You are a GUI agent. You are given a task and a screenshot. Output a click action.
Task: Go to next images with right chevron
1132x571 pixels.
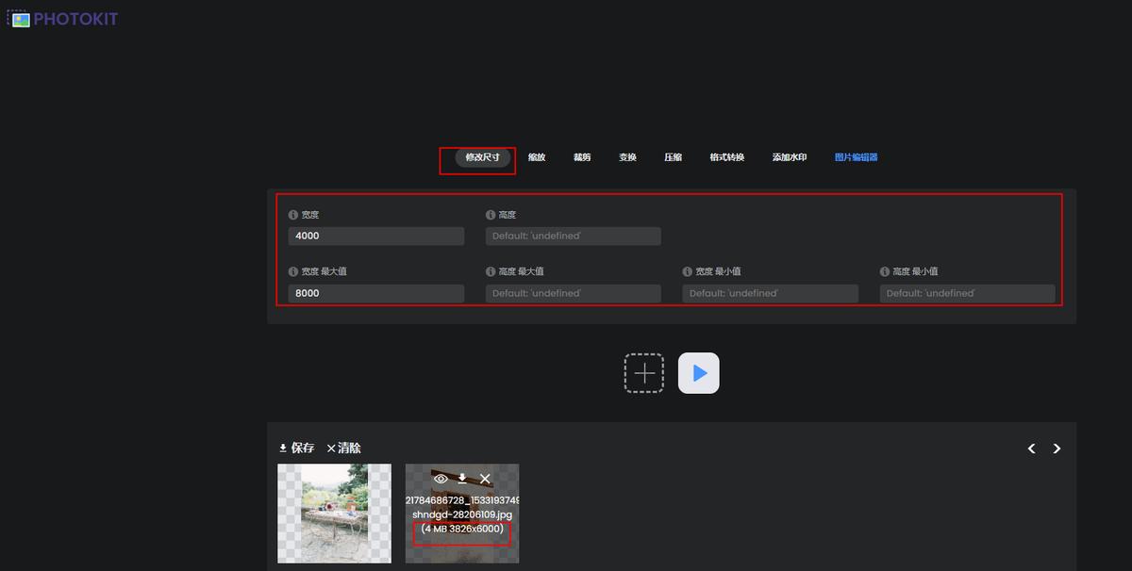pos(1057,449)
